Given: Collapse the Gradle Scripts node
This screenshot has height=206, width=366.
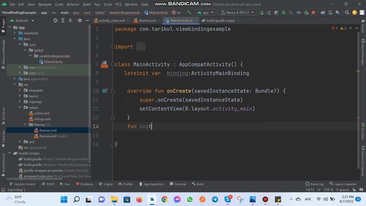Looking at the screenshot, I should click(x=10, y=153).
